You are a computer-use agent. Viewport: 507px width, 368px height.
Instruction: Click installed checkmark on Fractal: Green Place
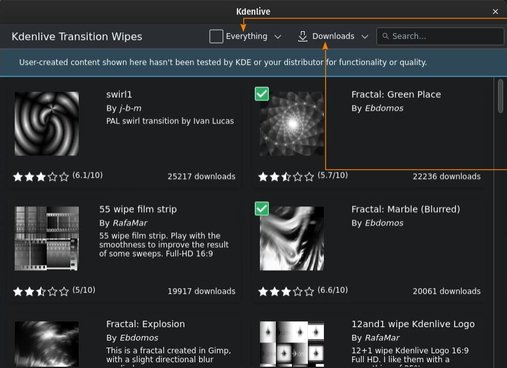[x=262, y=94]
